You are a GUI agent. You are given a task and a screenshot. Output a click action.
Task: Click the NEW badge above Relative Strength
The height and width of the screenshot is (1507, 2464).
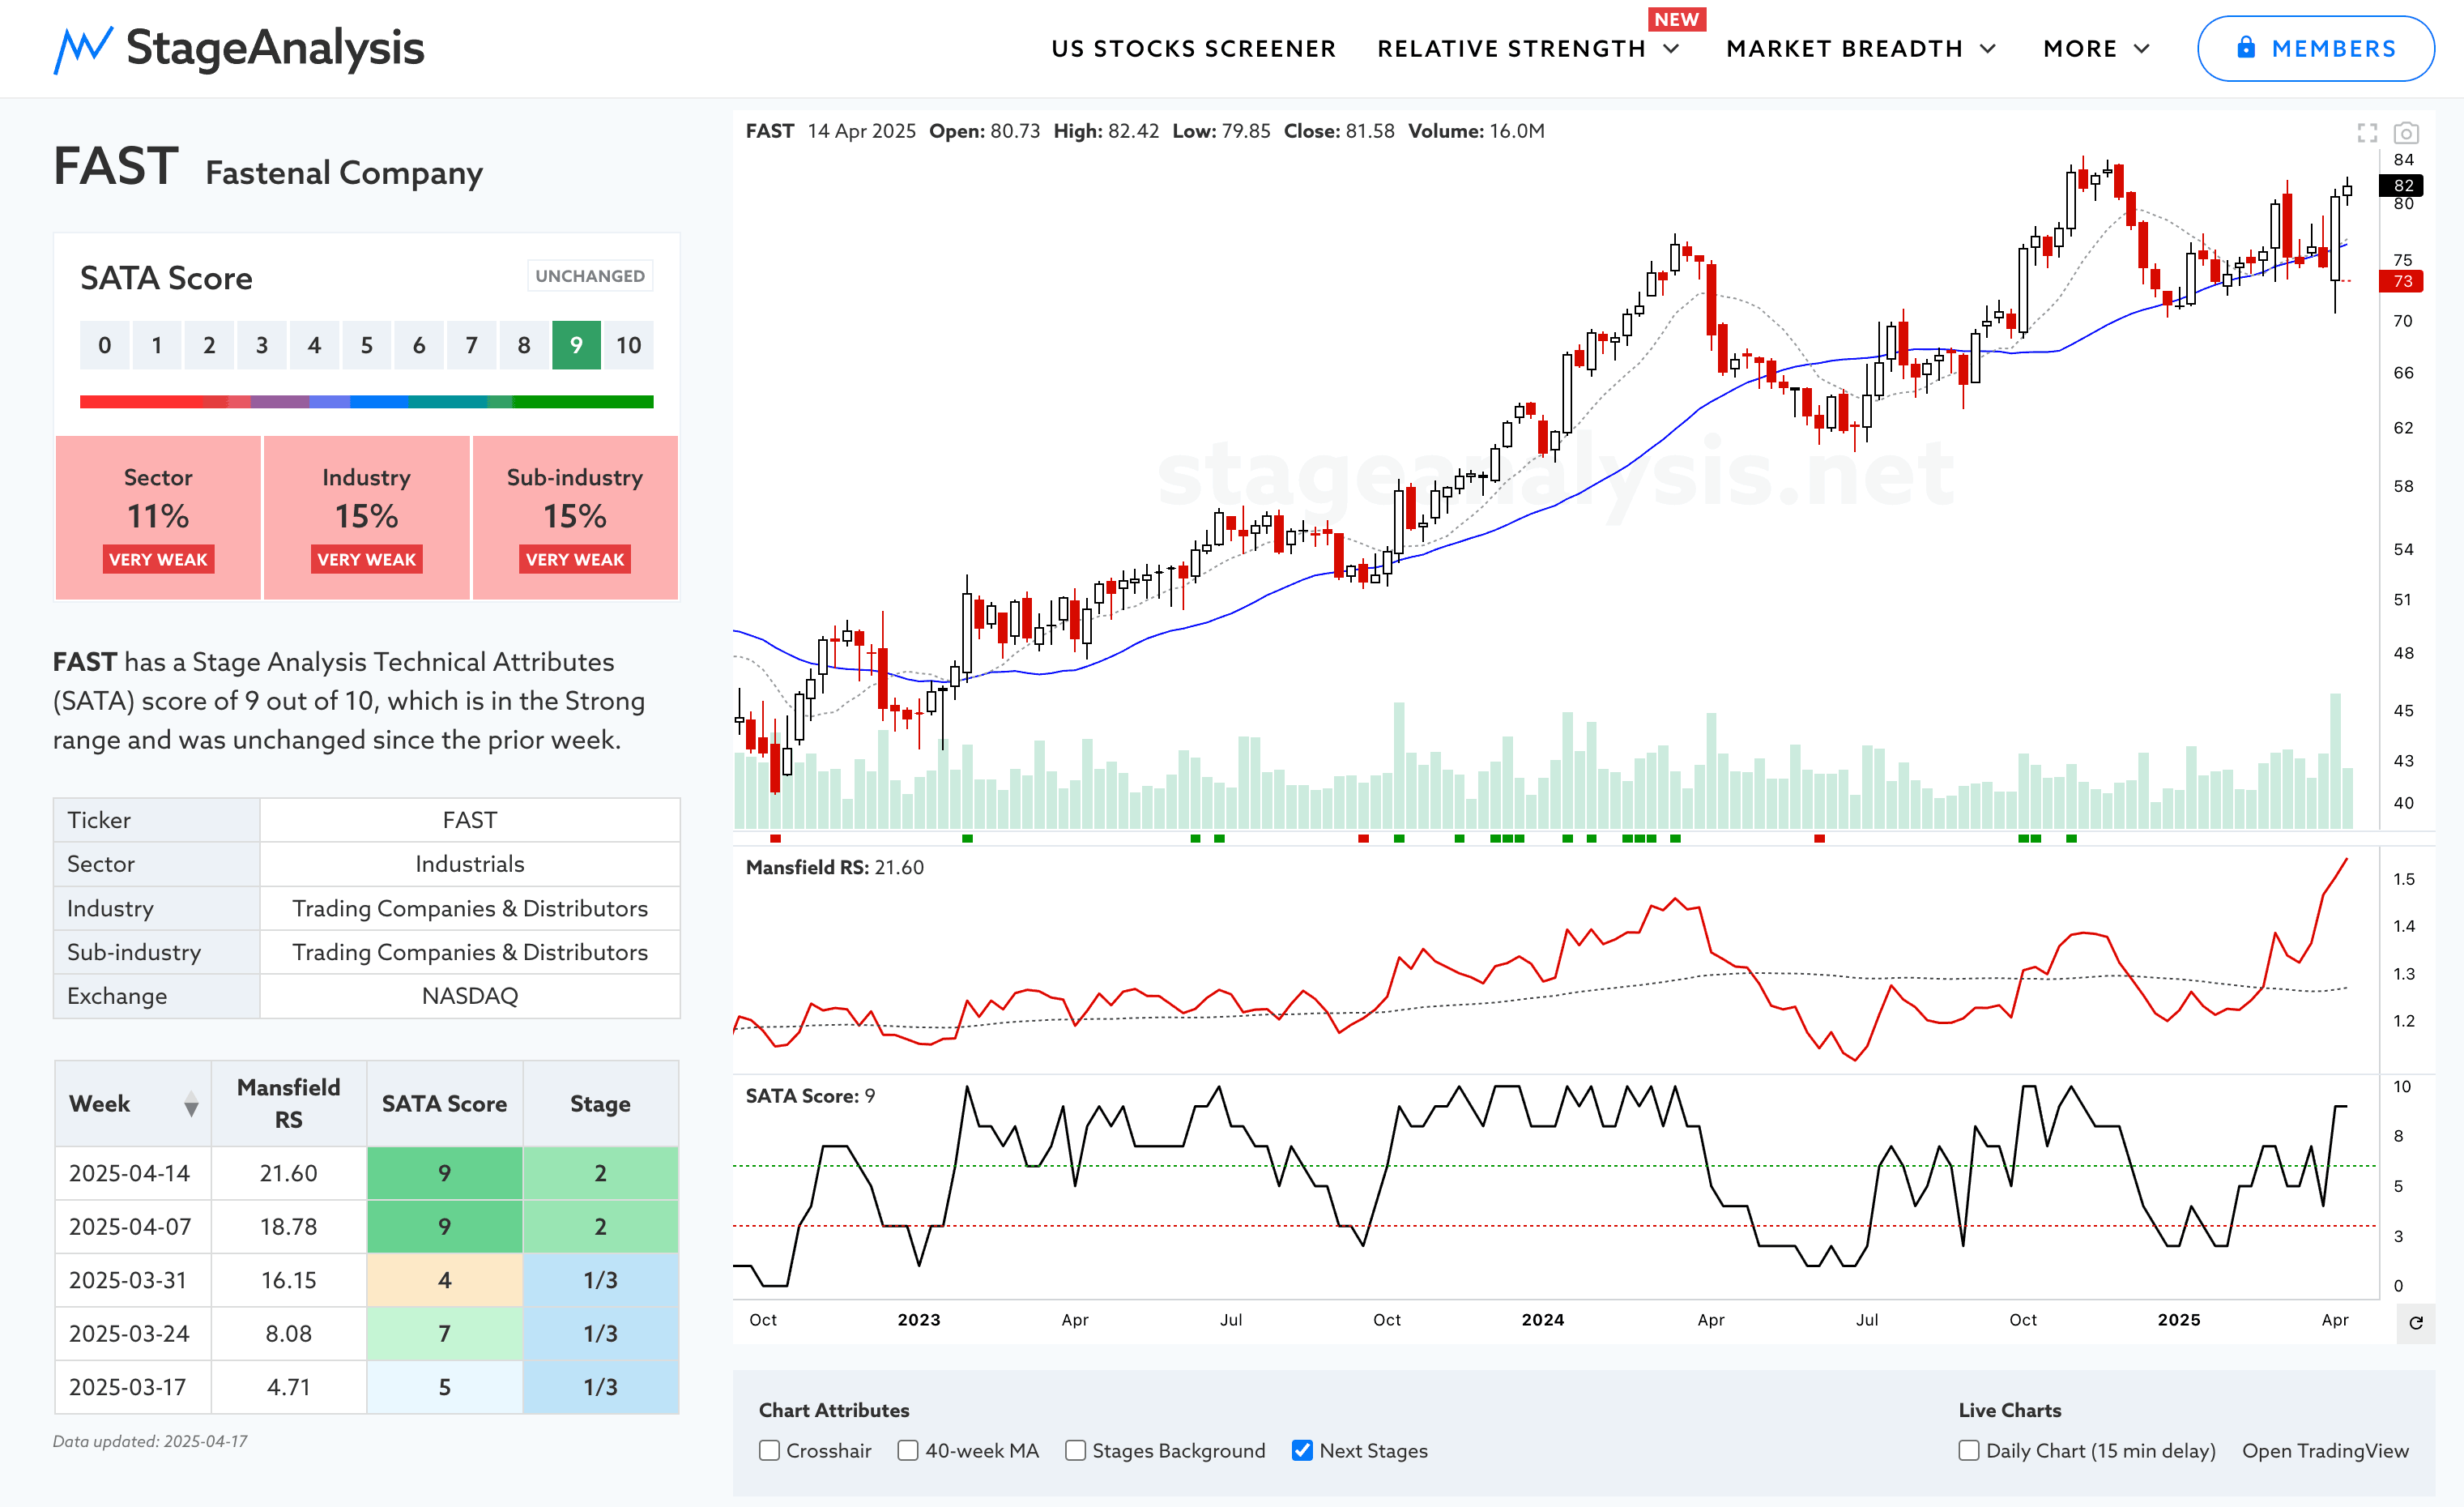(x=1676, y=19)
